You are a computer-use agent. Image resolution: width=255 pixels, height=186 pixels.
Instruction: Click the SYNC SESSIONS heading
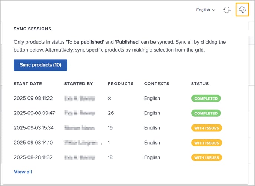tap(32, 29)
